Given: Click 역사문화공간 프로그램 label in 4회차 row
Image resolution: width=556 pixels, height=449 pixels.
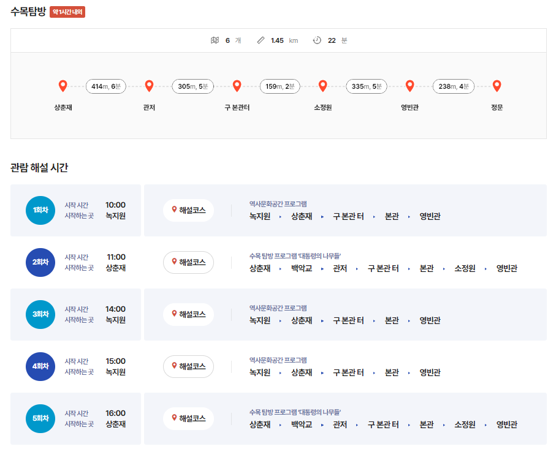Looking at the screenshot, I should tap(278, 360).
